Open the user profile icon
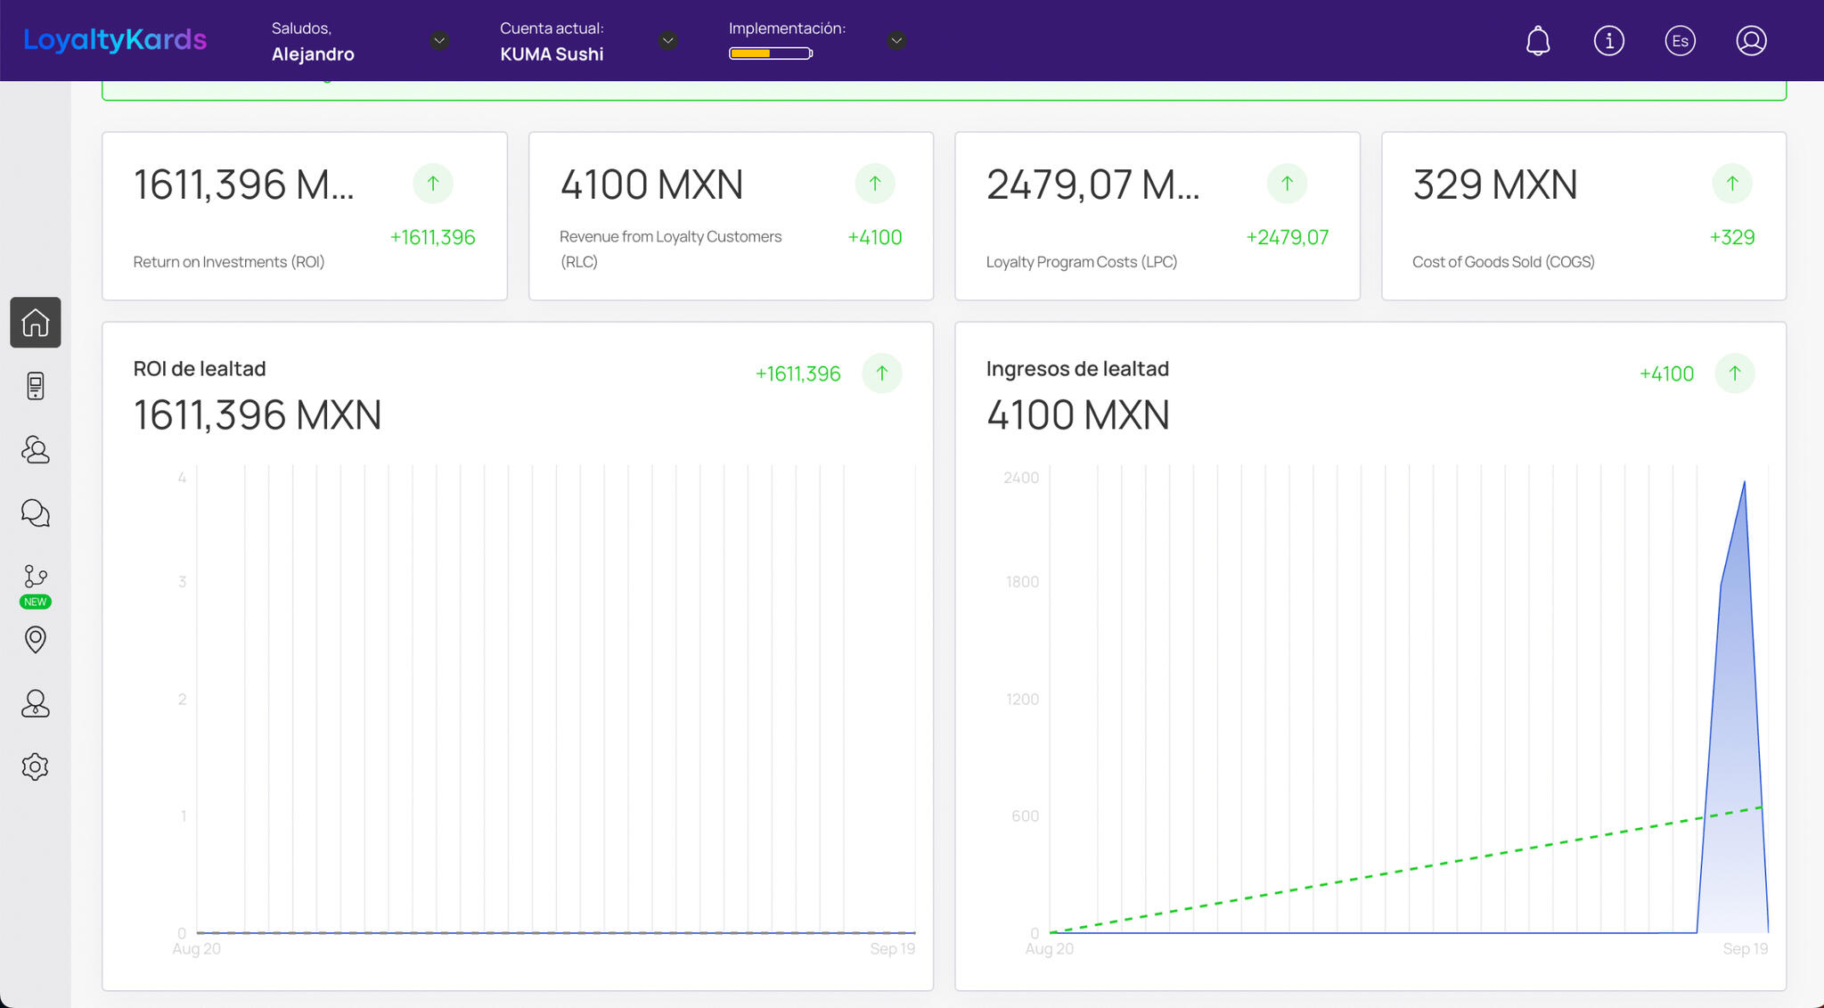This screenshot has width=1824, height=1008. click(1750, 41)
